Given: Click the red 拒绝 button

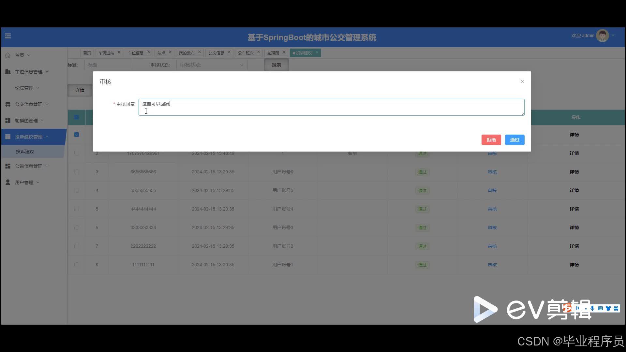Looking at the screenshot, I should pos(491,140).
